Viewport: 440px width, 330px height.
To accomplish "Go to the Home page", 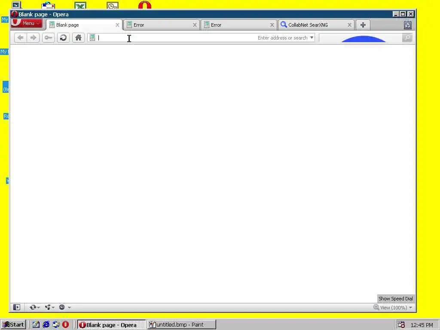I will (78, 38).
